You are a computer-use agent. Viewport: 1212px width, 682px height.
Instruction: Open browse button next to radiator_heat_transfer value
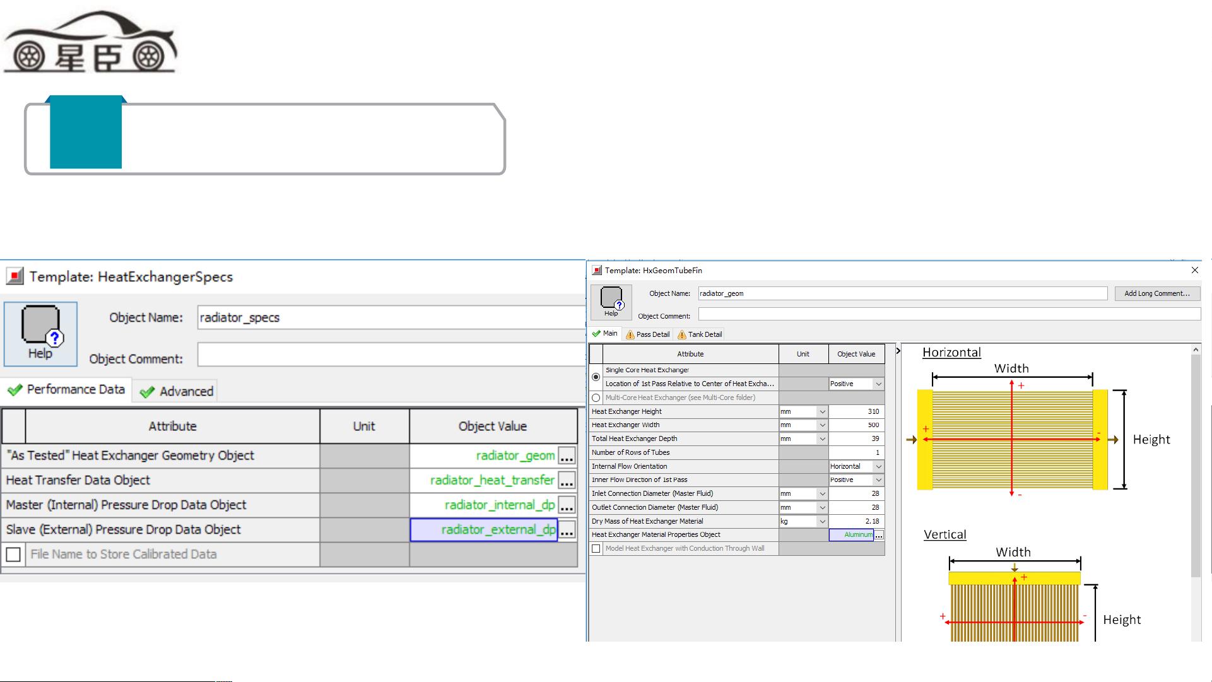(567, 481)
